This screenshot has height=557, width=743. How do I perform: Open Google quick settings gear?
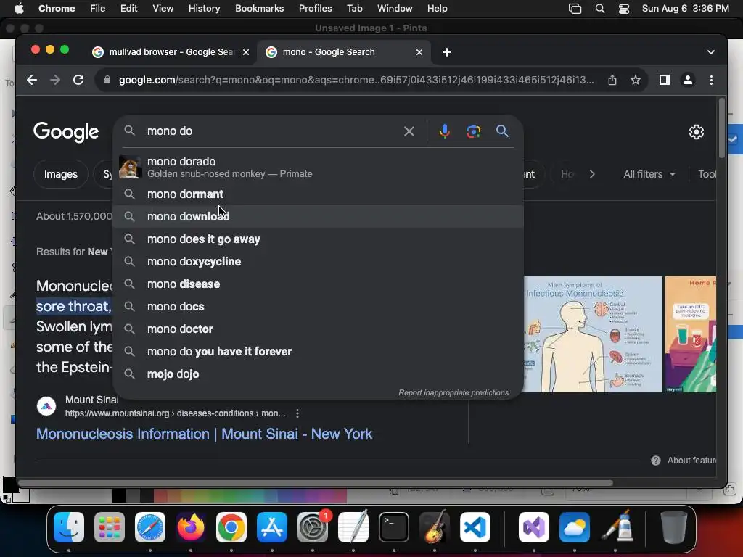point(696,132)
